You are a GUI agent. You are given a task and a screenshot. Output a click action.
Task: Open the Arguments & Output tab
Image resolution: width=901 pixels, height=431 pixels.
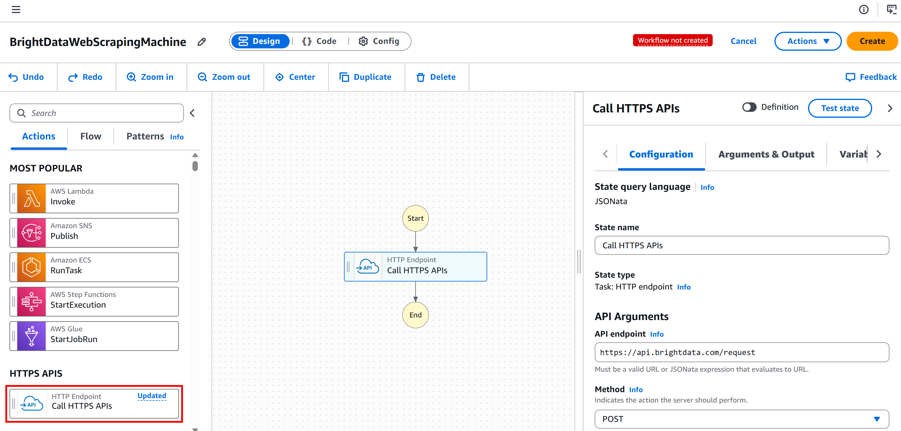tap(766, 154)
